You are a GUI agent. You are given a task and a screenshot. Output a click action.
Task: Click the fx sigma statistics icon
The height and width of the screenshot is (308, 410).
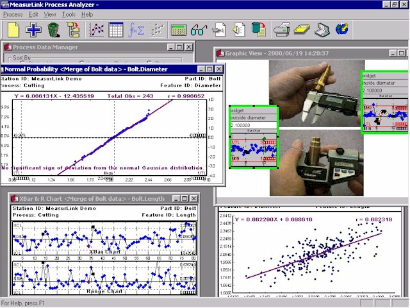pyautogui.click(x=136, y=29)
